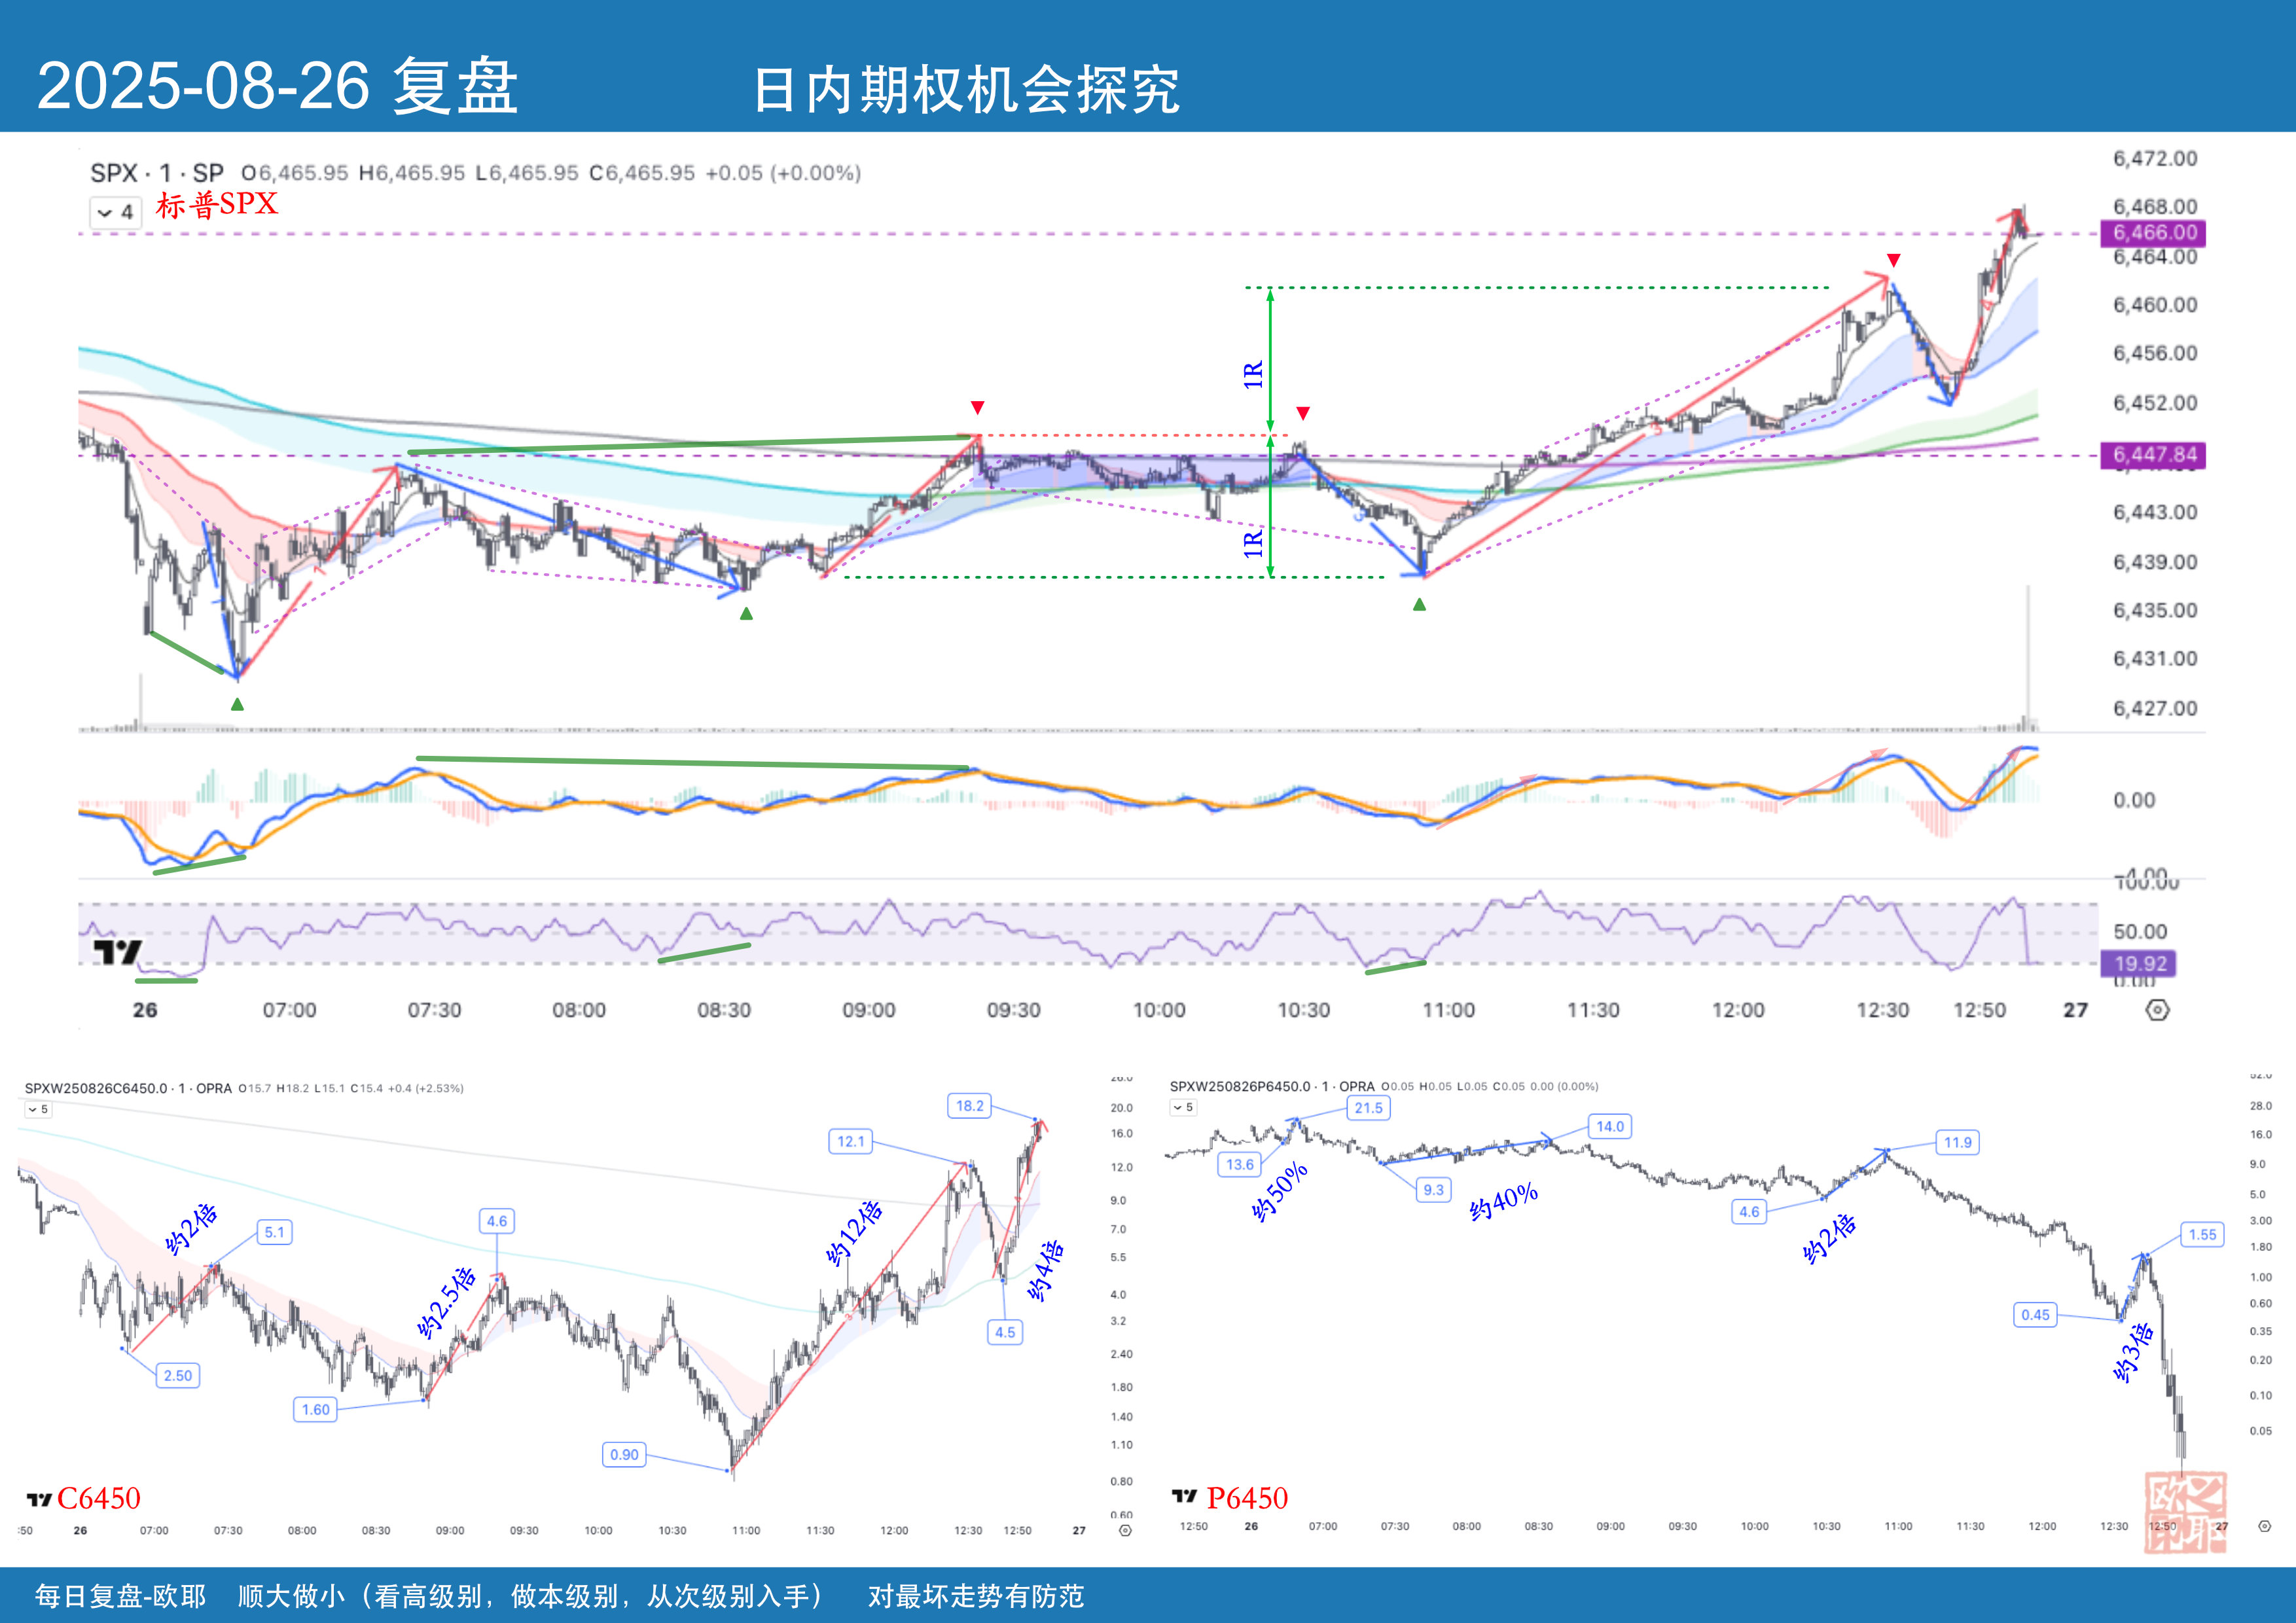Click the SPX chart axis settings gear icon
This screenshot has height=1623, width=2296.
[2157, 1010]
